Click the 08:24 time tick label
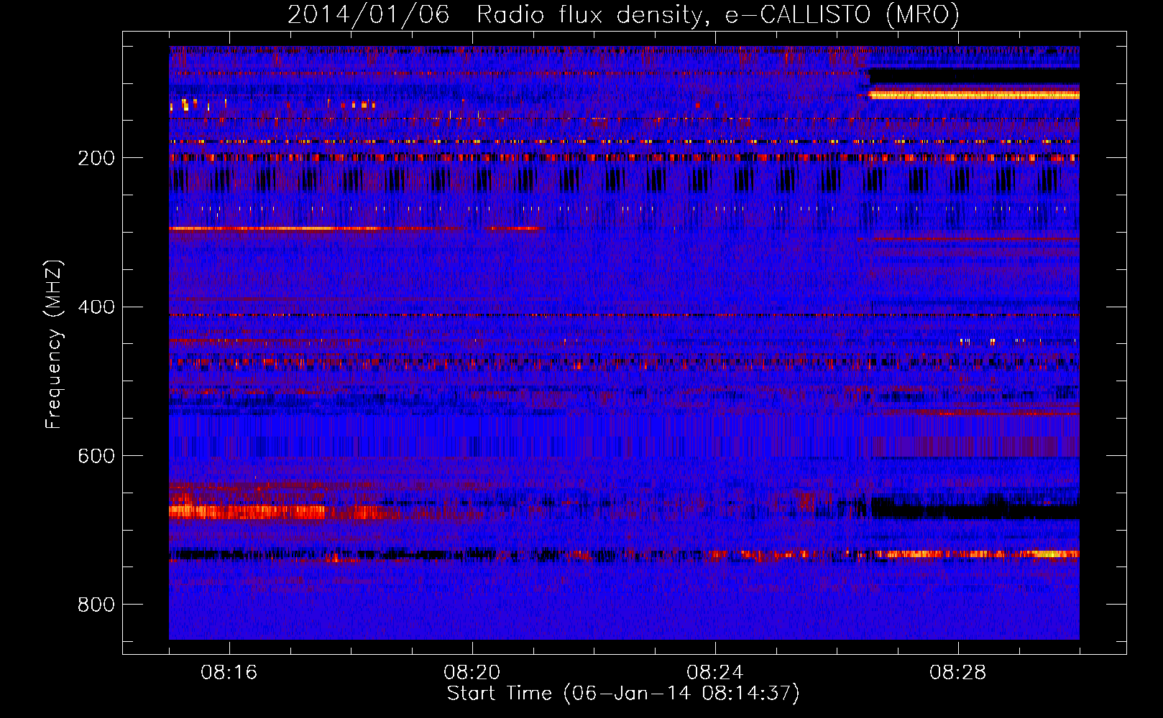 [x=715, y=673]
